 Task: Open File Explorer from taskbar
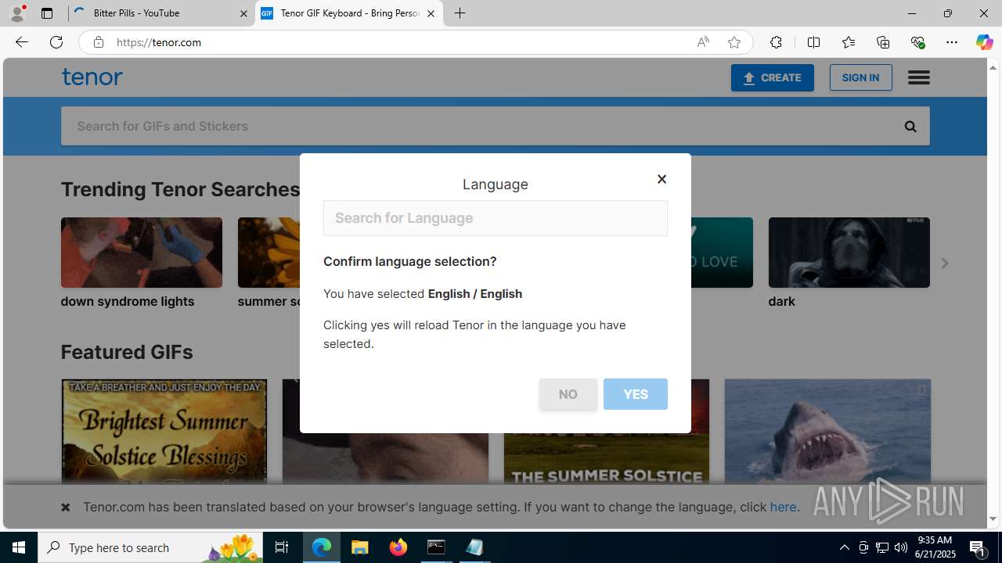click(360, 547)
